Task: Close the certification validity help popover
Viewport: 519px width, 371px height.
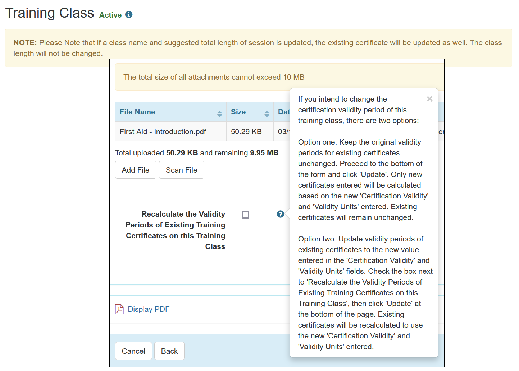Action: point(429,99)
